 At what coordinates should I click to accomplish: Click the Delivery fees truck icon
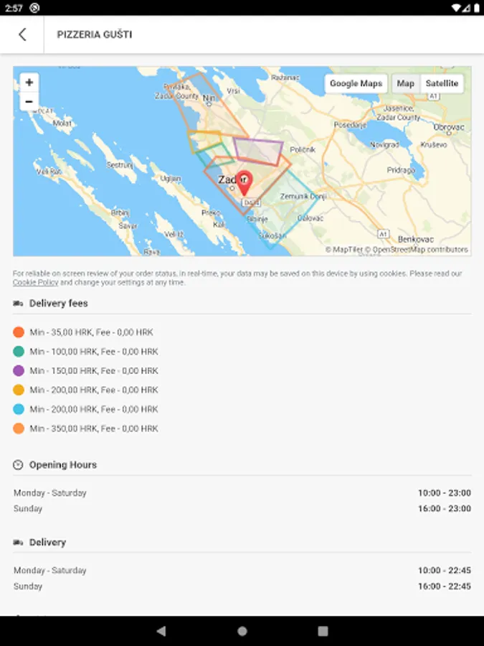click(x=19, y=304)
